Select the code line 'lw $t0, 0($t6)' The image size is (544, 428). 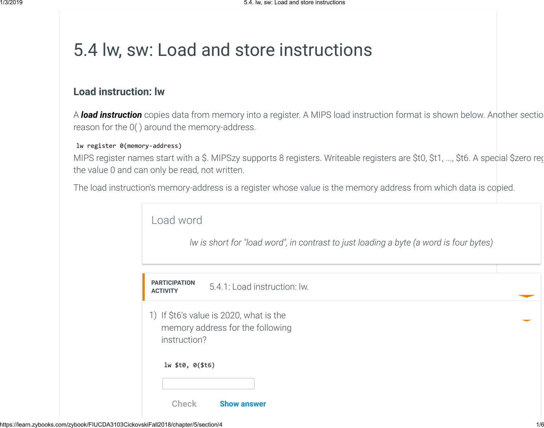[x=190, y=365]
